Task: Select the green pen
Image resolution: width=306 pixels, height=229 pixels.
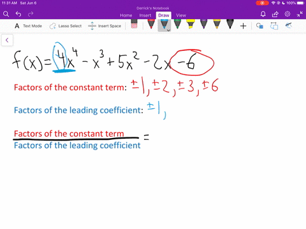Action: [x=177, y=24]
